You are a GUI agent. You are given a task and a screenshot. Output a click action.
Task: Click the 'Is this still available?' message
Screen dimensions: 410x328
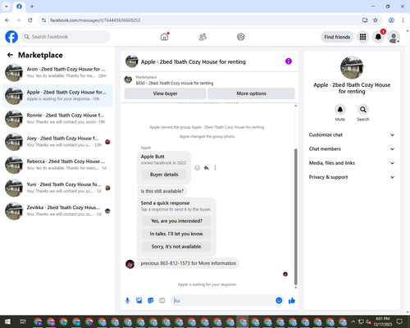coord(162,191)
